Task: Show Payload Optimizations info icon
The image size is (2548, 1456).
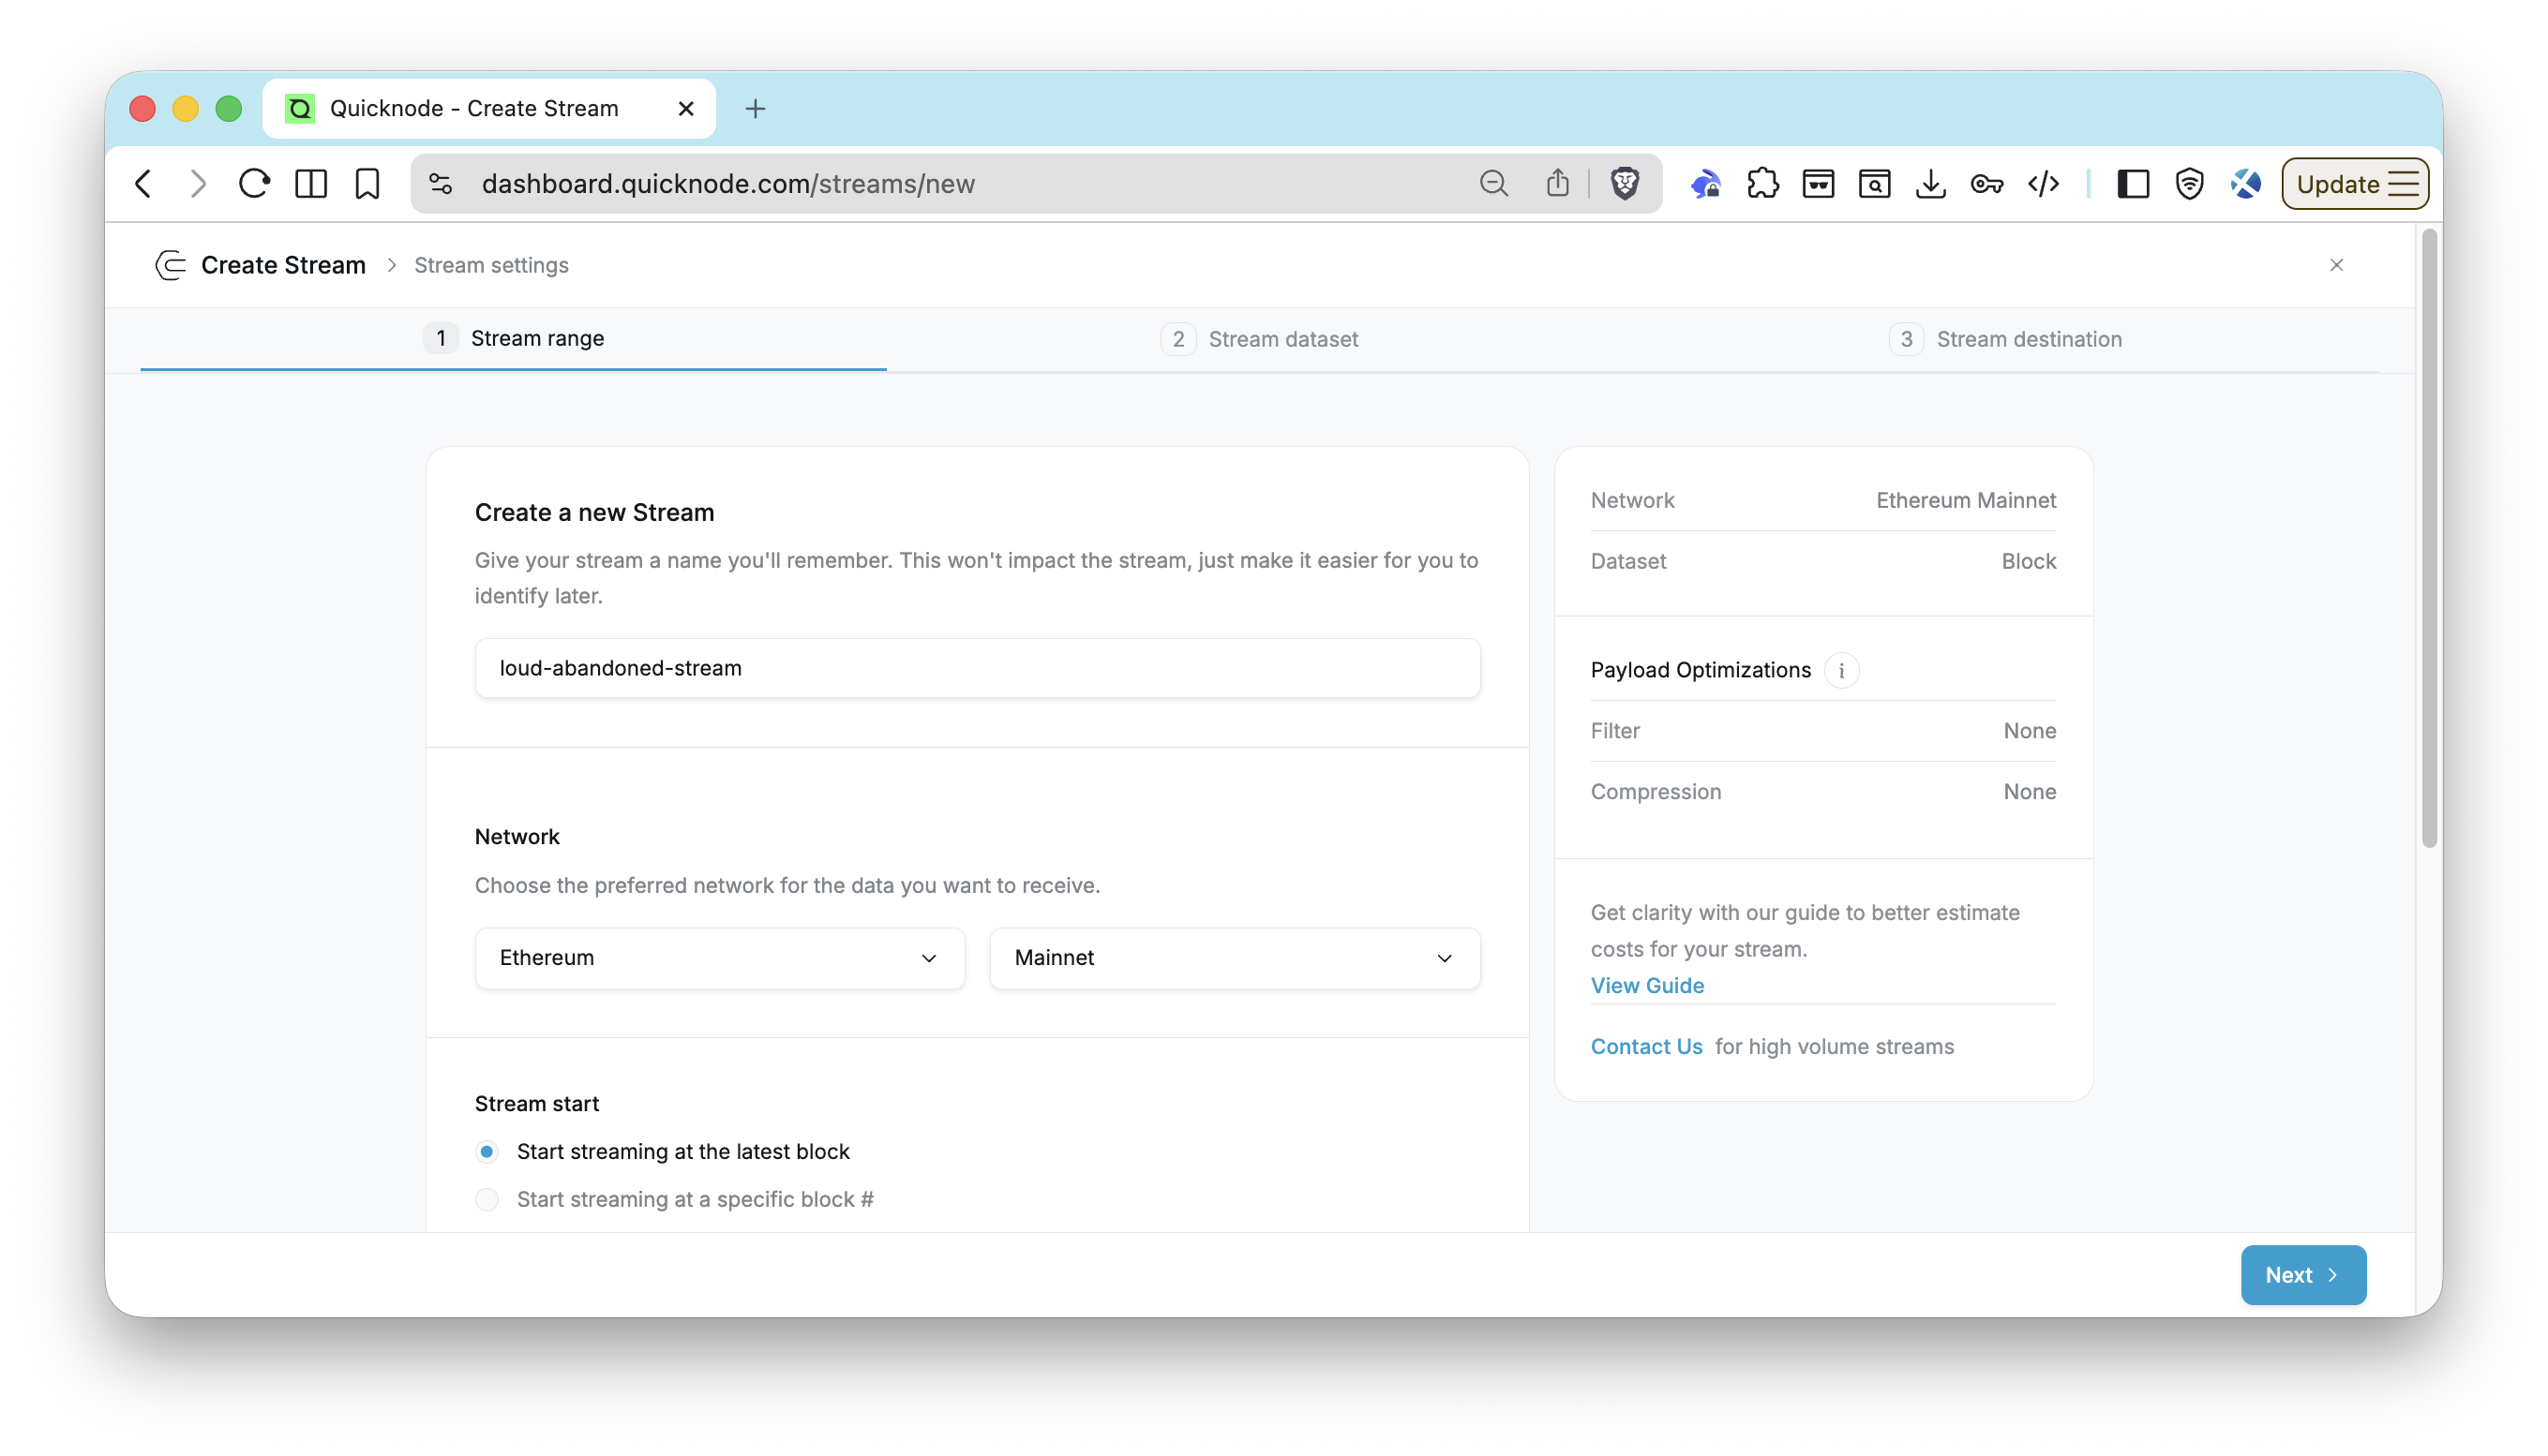Action: click(1841, 670)
